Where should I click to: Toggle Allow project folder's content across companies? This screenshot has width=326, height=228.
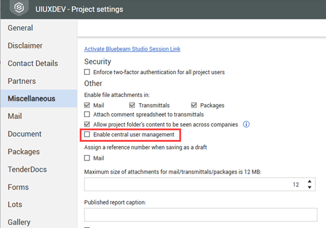[87, 124]
